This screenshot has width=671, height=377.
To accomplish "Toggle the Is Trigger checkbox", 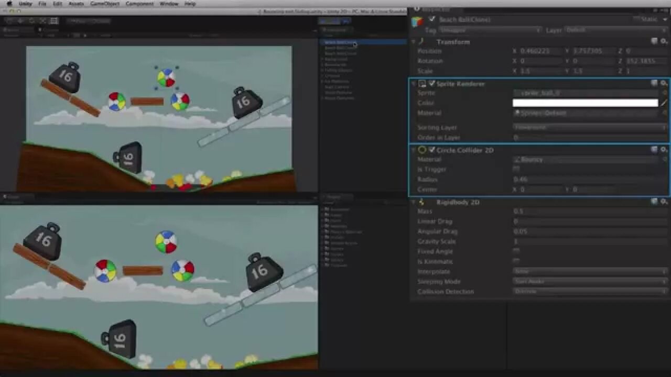I will (x=516, y=170).
